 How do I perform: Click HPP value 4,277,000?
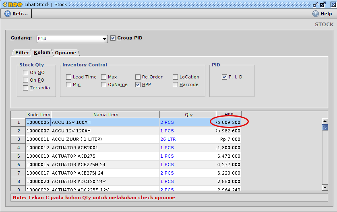pyautogui.click(x=229, y=165)
